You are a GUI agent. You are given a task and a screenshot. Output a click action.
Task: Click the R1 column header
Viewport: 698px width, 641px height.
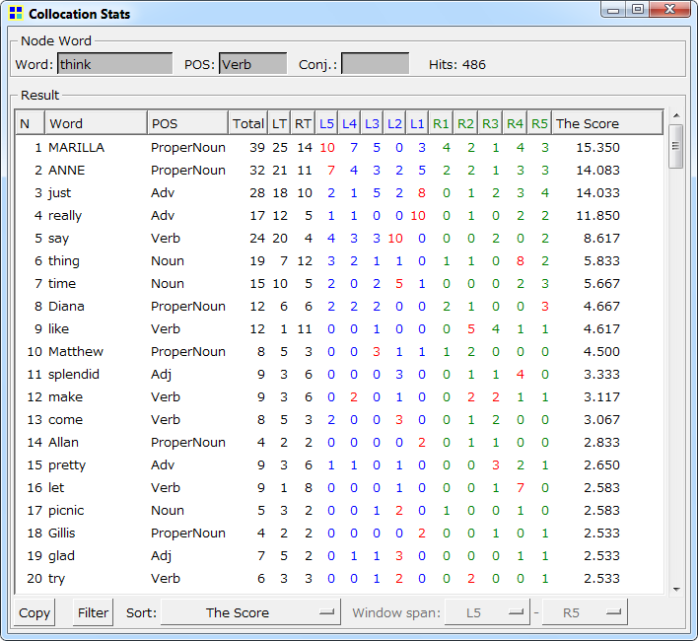pos(441,123)
